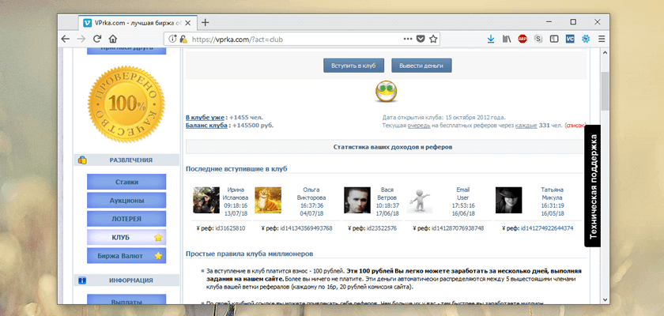The image size is (664, 316).
Task: Click the В клубе уже link
Action: (x=205, y=118)
